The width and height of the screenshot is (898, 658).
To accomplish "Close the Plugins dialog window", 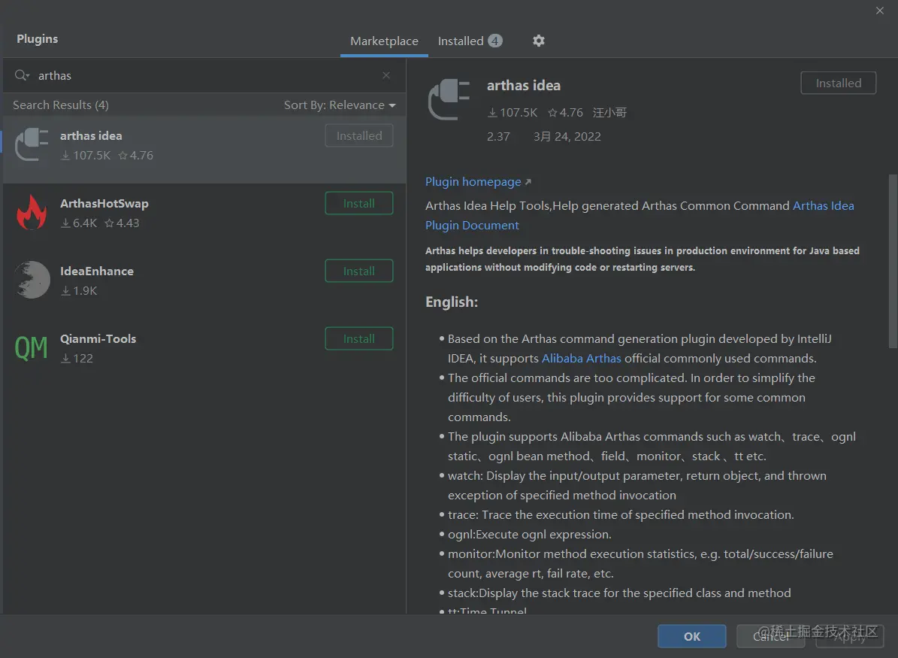I will 880,11.
